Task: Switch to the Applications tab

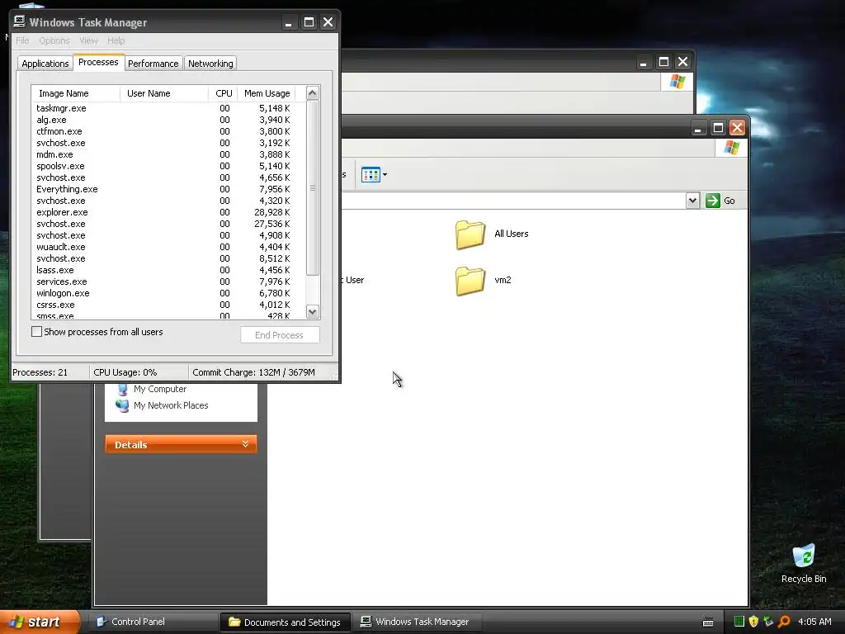Action: (x=45, y=63)
